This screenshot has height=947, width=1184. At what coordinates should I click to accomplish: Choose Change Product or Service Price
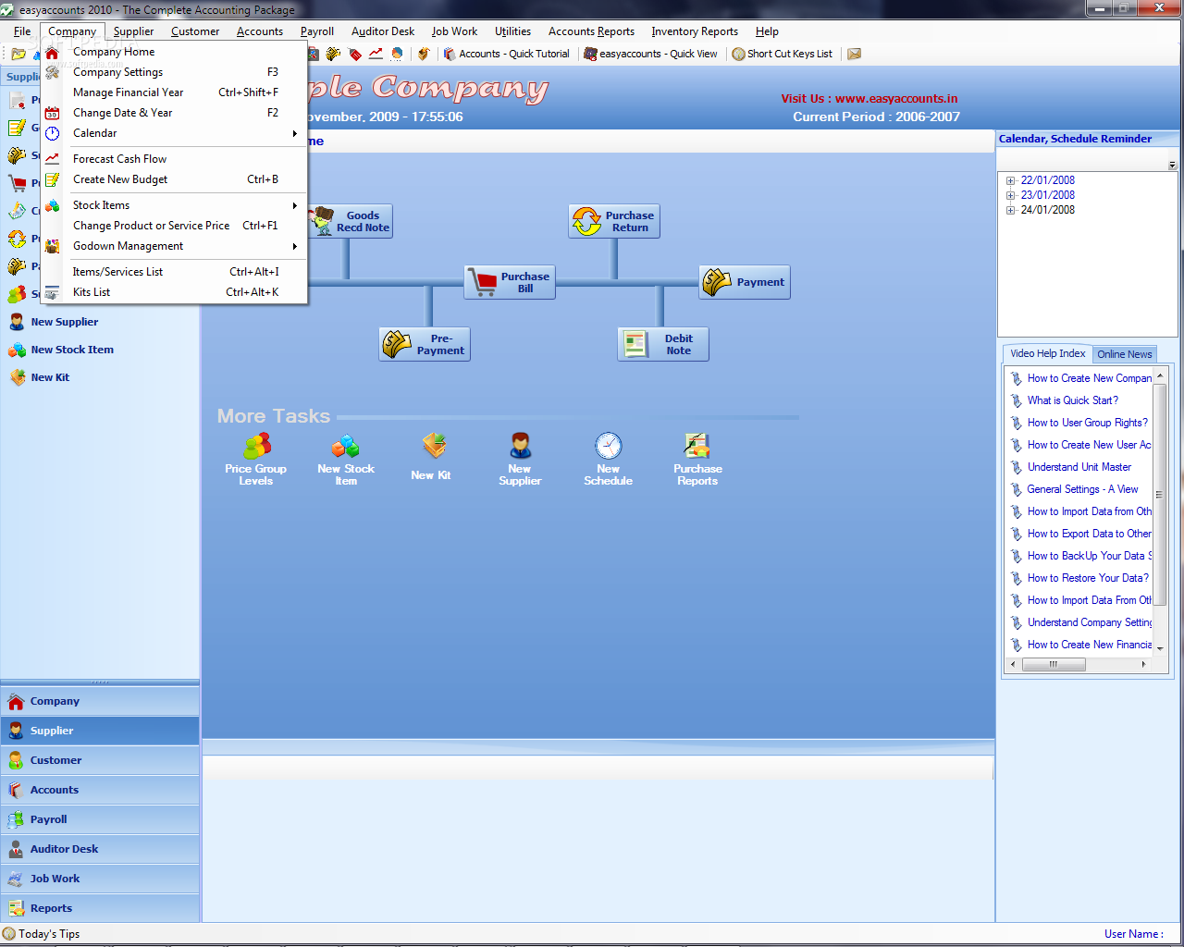coord(174,226)
